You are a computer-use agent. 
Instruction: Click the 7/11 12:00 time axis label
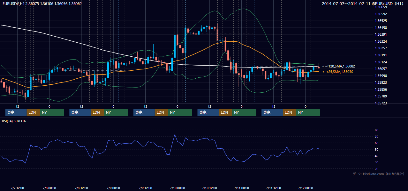(274, 188)
